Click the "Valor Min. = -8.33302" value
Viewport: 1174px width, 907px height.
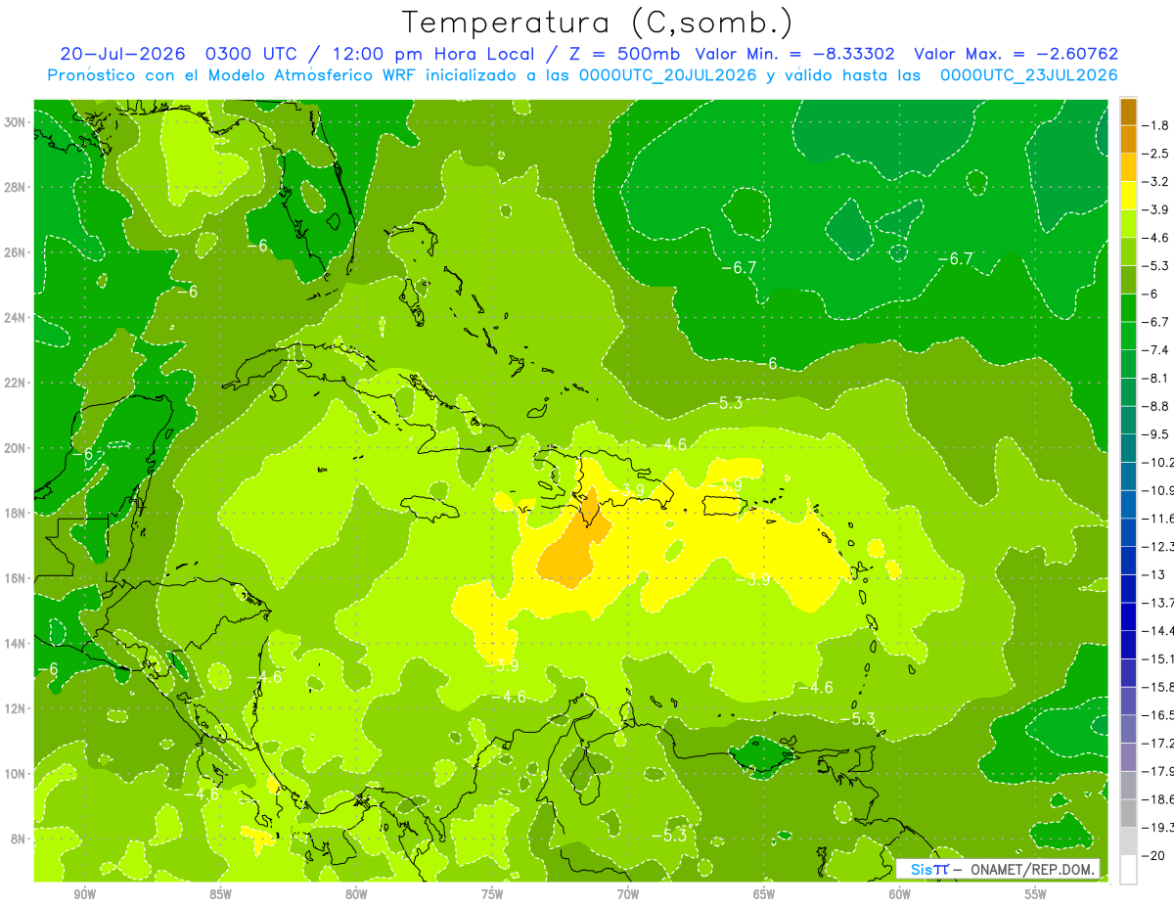click(x=794, y=54)
